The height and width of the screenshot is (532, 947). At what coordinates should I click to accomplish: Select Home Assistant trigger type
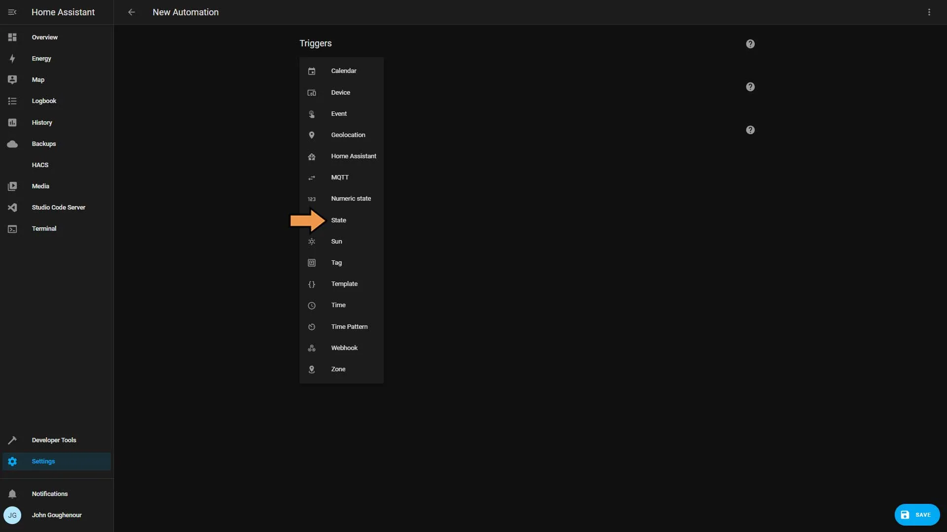click(x=341, y=156)
